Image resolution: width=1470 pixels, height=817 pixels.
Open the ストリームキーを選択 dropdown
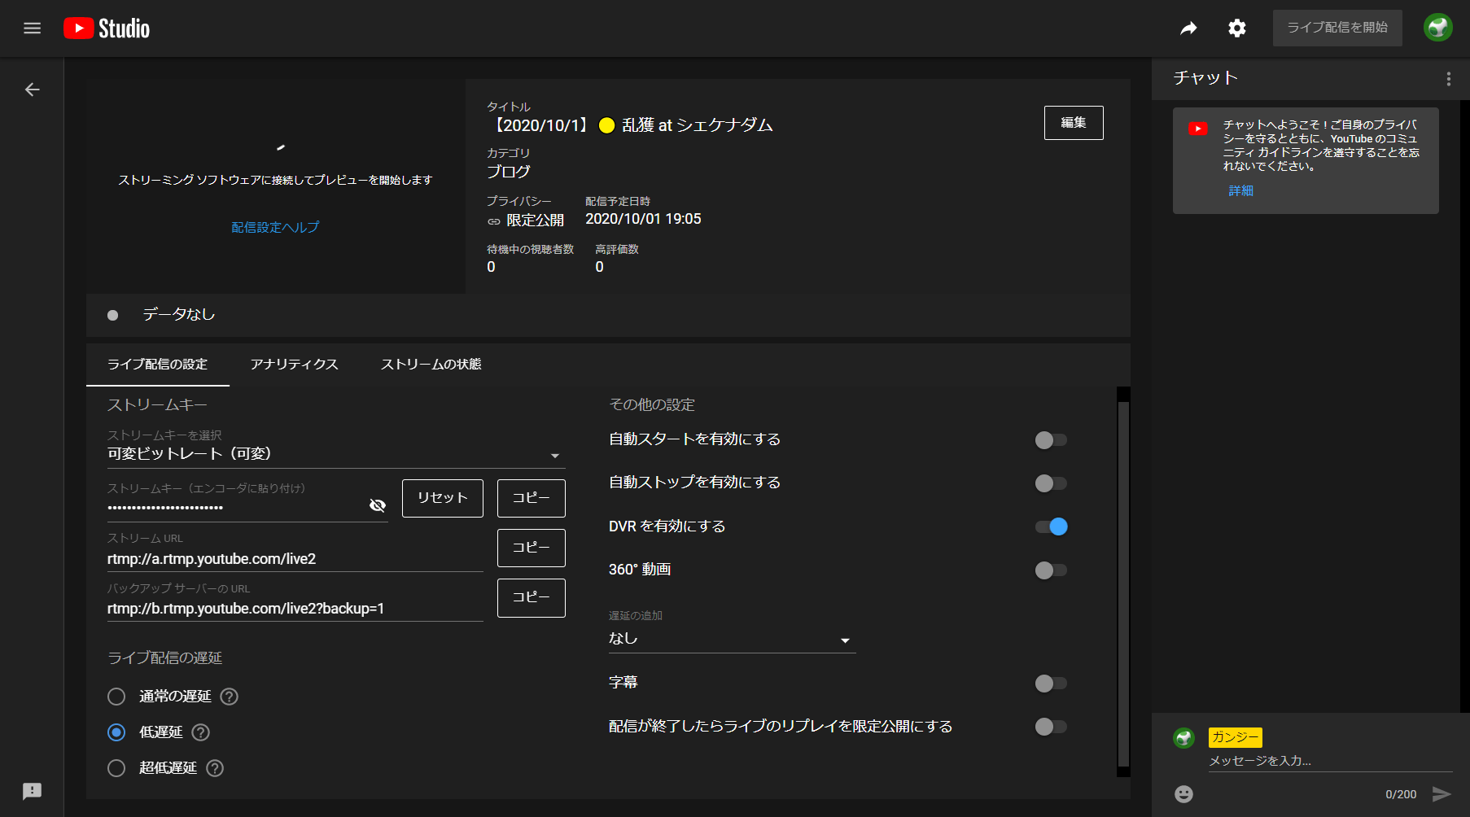coord(336,454)
